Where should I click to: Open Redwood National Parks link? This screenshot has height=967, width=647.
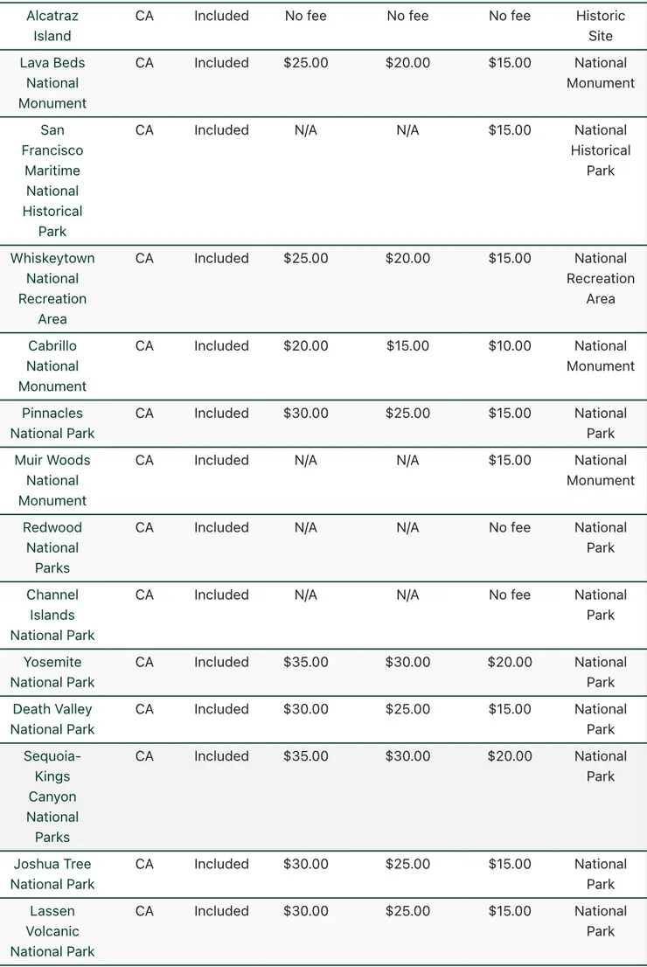tap(52, 547)
